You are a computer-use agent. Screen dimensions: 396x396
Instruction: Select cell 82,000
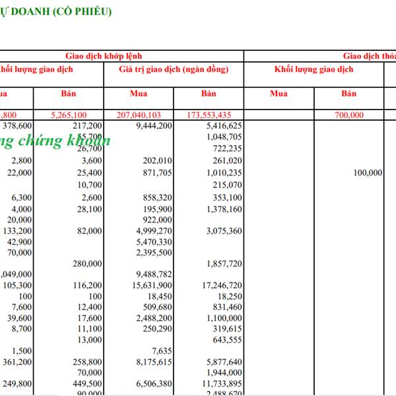(x=90, y=231)
